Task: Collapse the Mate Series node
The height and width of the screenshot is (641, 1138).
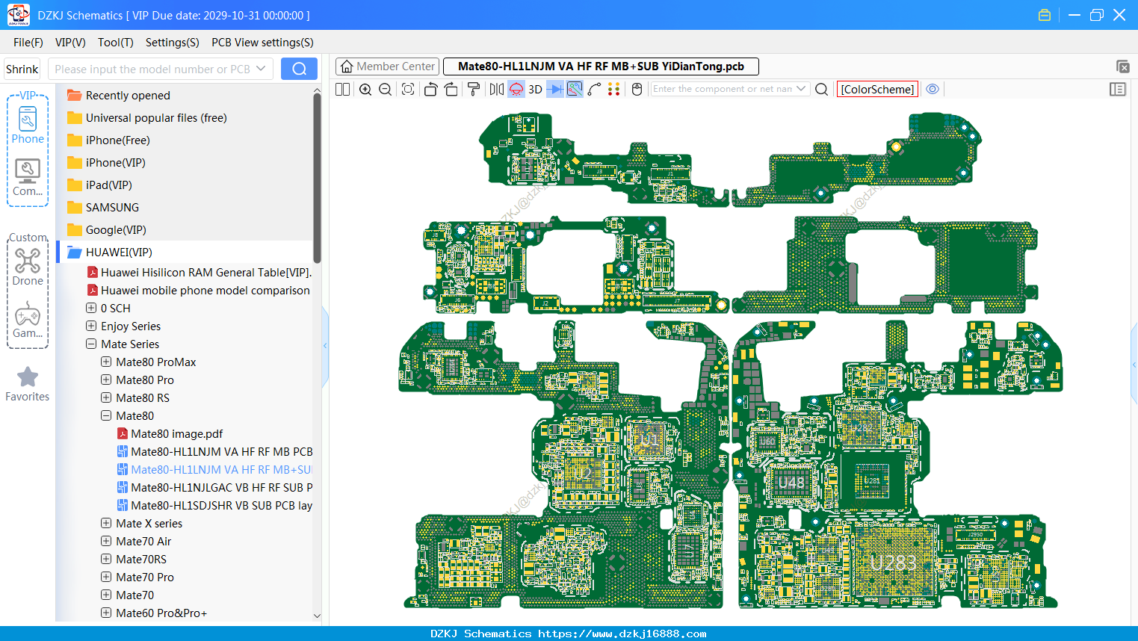Action: click(x=91, y=344)
